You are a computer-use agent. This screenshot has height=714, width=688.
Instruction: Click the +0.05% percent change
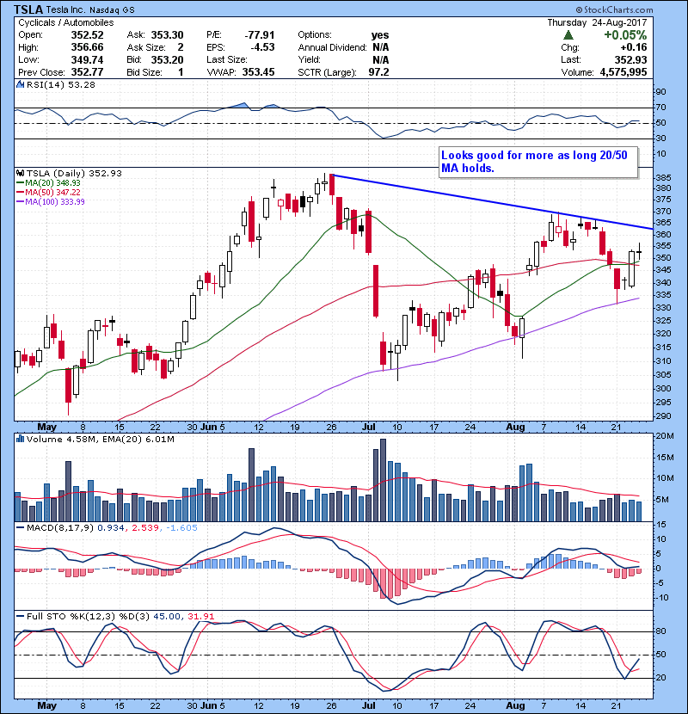625,35
